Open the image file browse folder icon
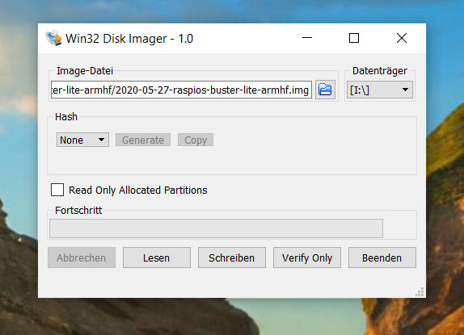The width and height of the screenshot is (464, 335). [x=325, y=90]
